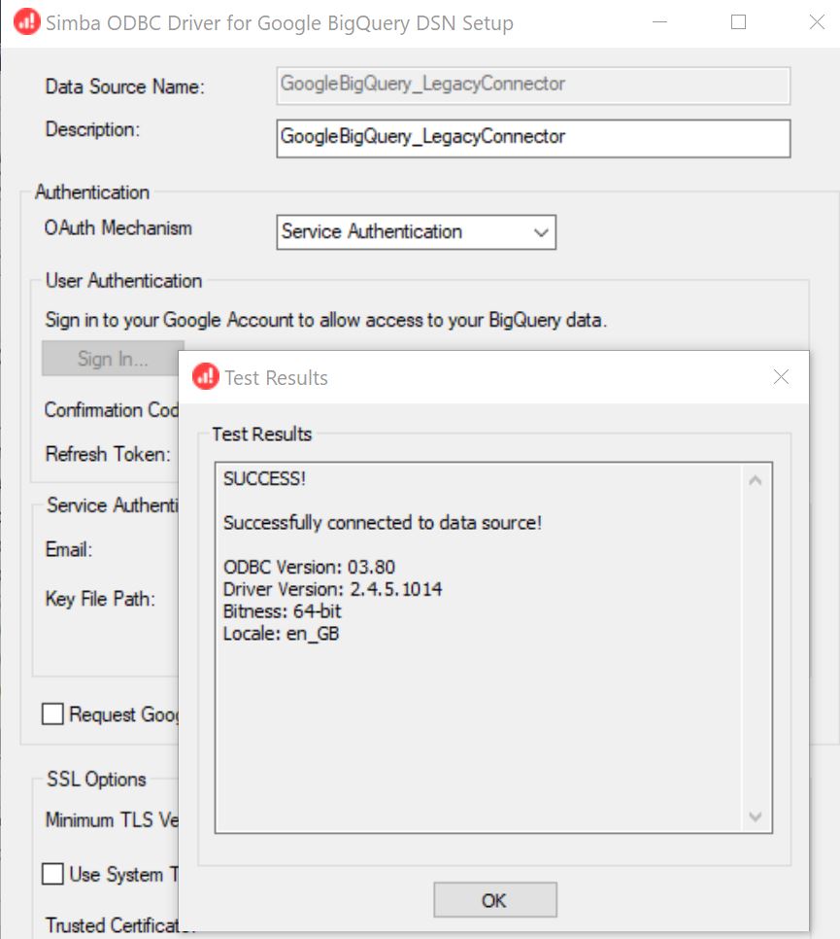Click the scrollbar down arrow in Test Results
Viewport: 840px width, 939px height.
pos(755,817)
